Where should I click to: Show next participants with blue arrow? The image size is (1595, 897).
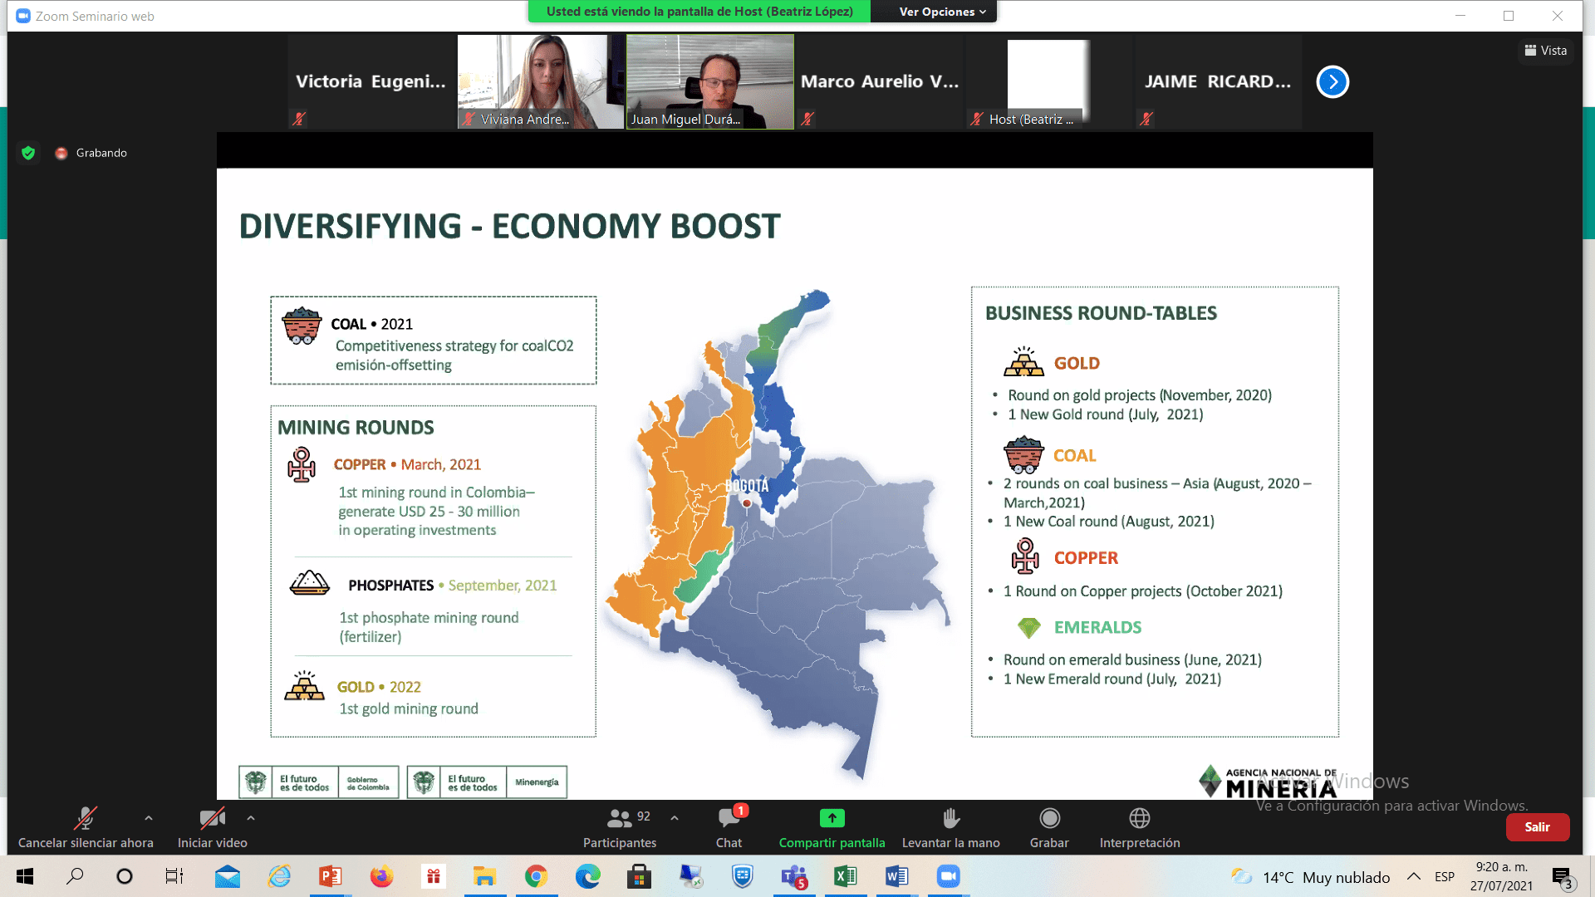(x=1332, y=81)
